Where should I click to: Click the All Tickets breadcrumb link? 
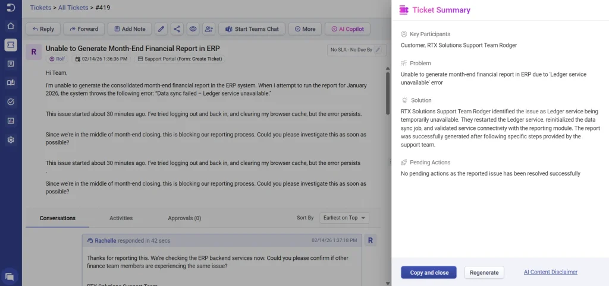pos(73,7)
